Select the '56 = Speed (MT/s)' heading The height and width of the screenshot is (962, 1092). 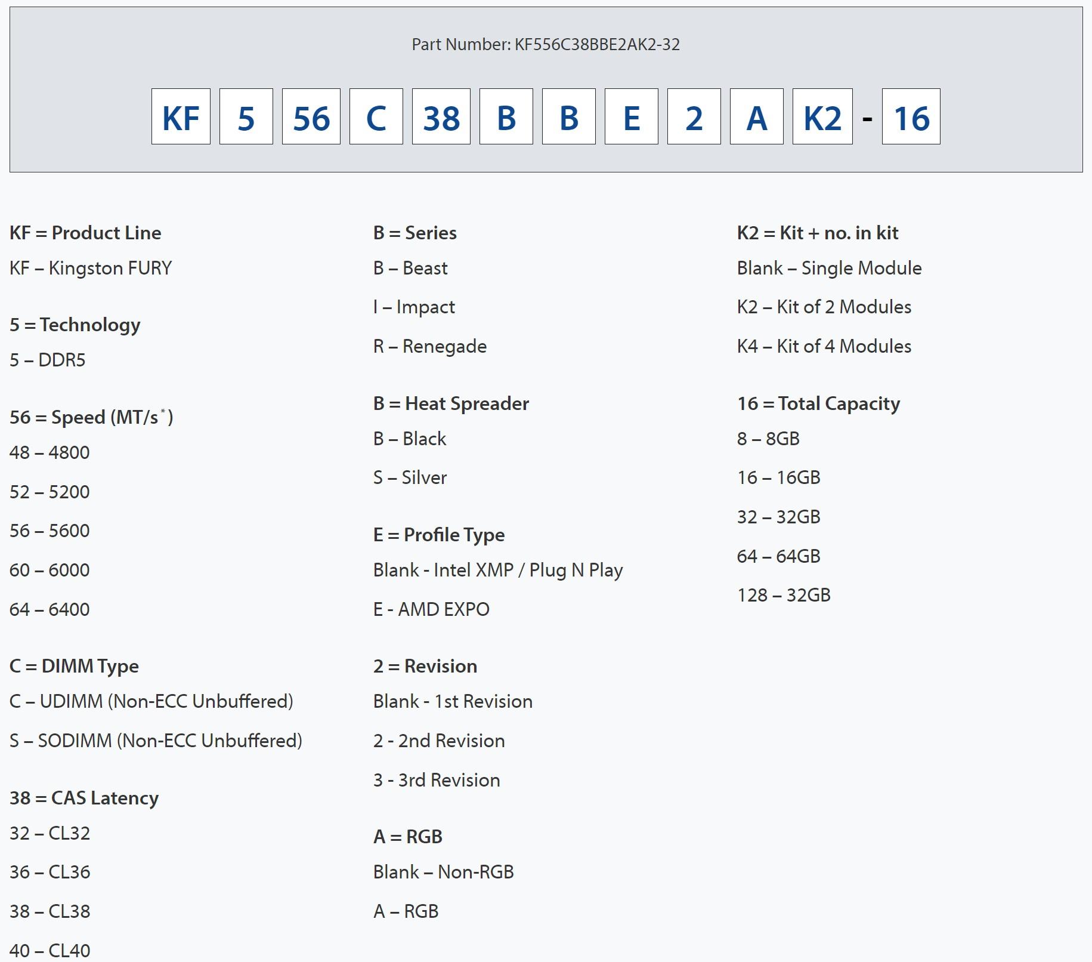pos(91,417)
